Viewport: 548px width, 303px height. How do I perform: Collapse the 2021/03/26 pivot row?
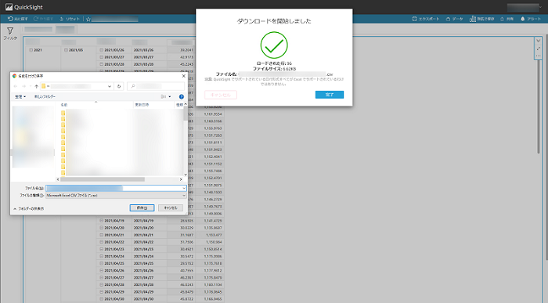101,50
